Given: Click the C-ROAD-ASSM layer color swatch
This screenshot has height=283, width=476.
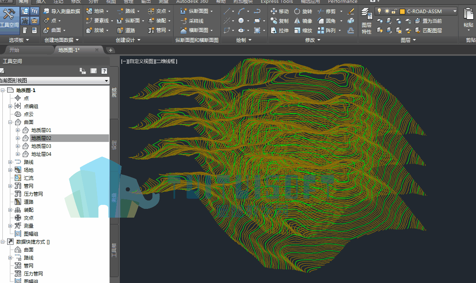Looking at the screenshot, I should [402, 12].
